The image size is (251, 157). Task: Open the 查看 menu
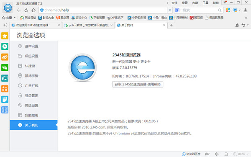coord(184,3)
